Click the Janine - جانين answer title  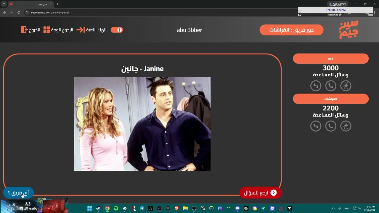click(x=142, y=69)
